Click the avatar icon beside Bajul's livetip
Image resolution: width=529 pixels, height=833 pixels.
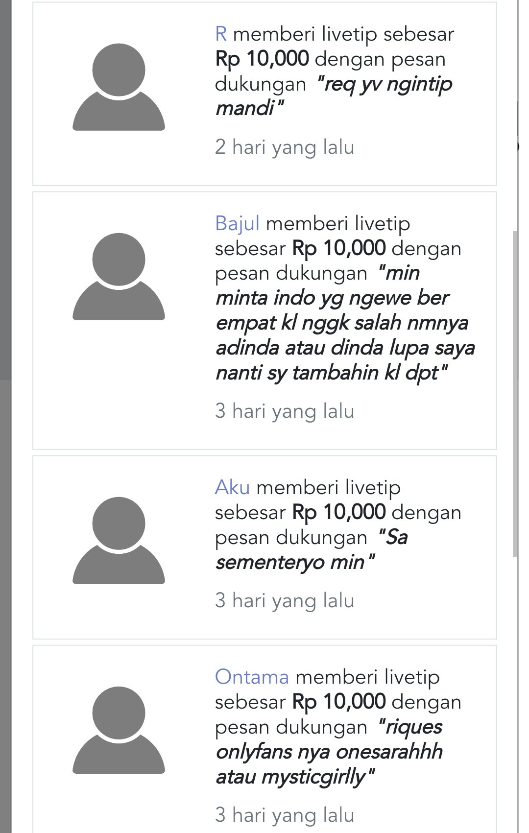point(119,277)
